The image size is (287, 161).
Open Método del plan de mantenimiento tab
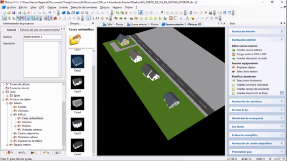[x=40, y=30]
